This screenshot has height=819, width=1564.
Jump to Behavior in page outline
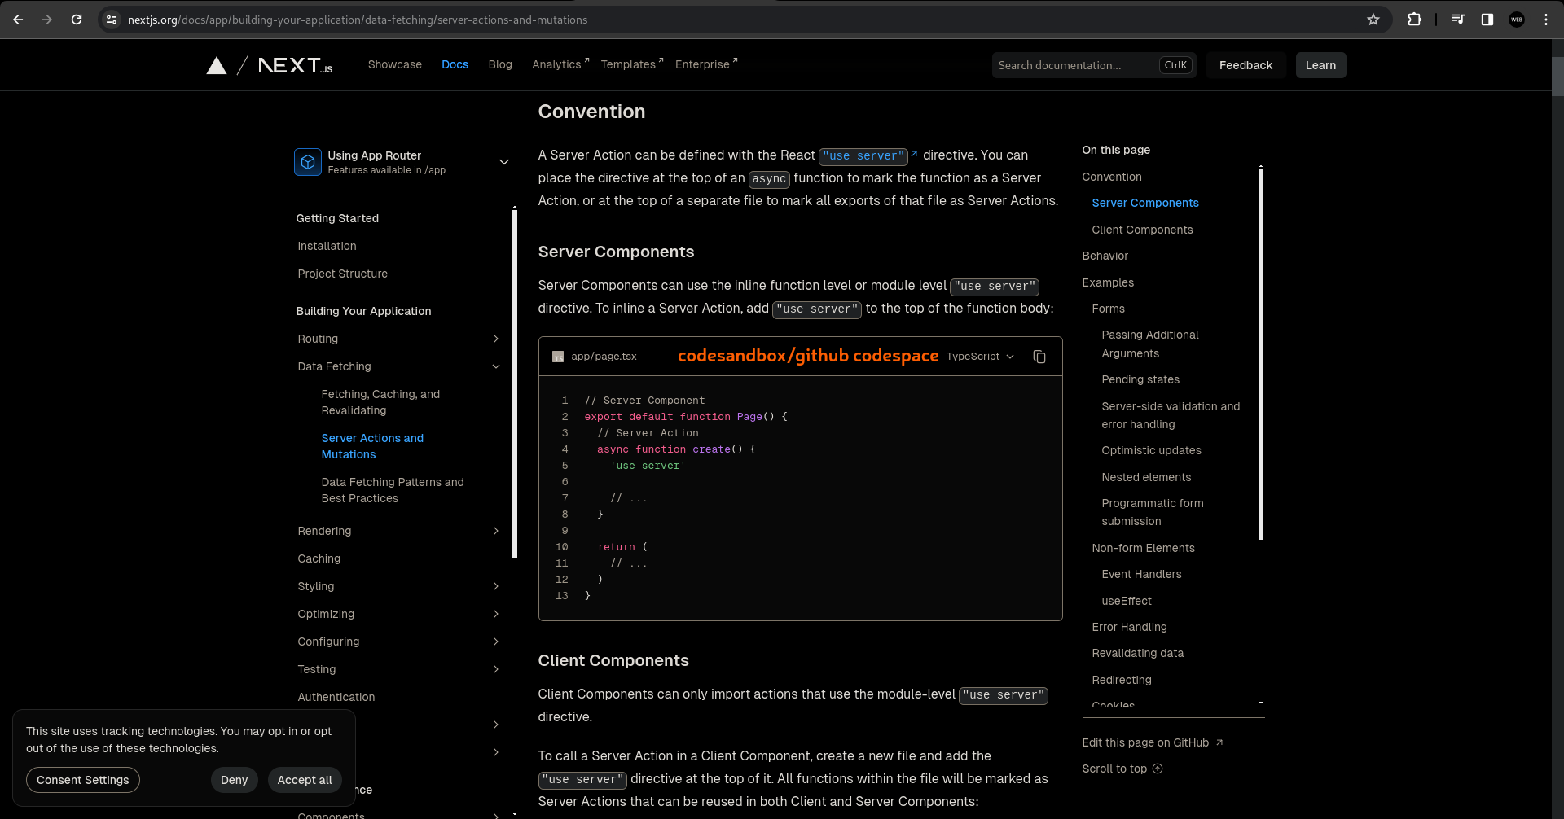[x=1105, y=256]
